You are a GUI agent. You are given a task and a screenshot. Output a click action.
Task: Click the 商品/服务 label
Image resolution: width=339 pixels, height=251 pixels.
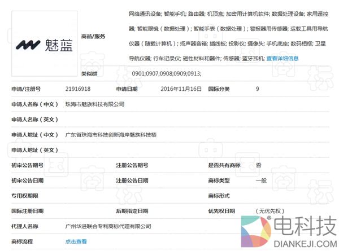click(x=93, y=36)
